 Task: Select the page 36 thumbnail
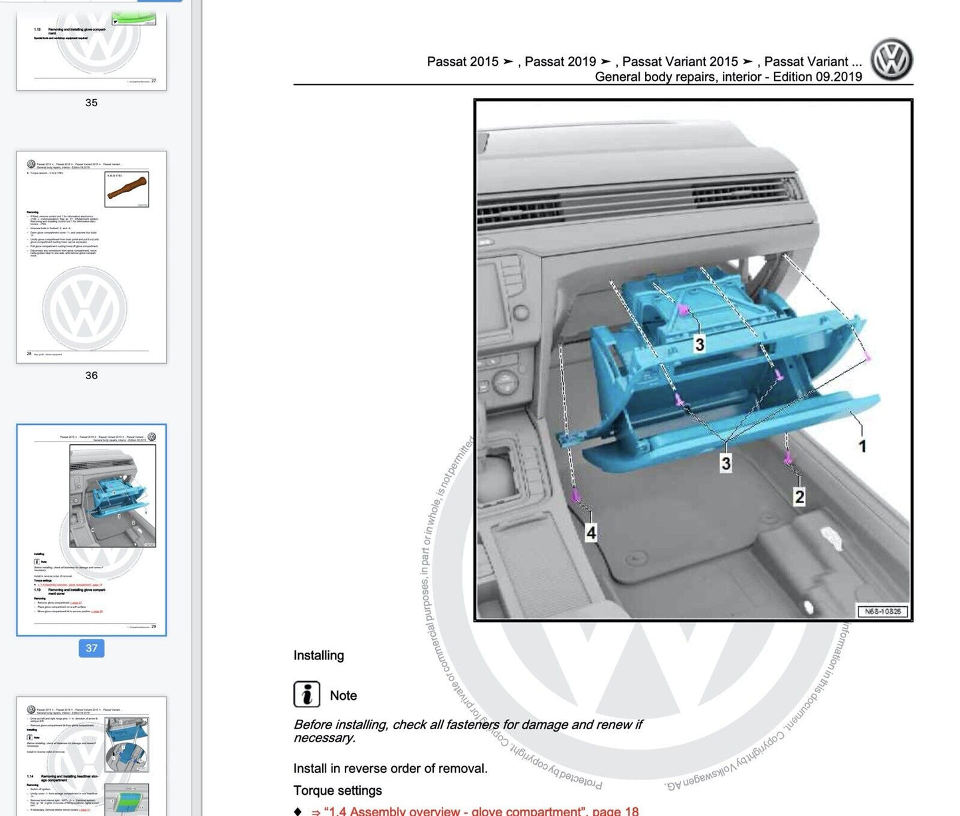point(91,257)
